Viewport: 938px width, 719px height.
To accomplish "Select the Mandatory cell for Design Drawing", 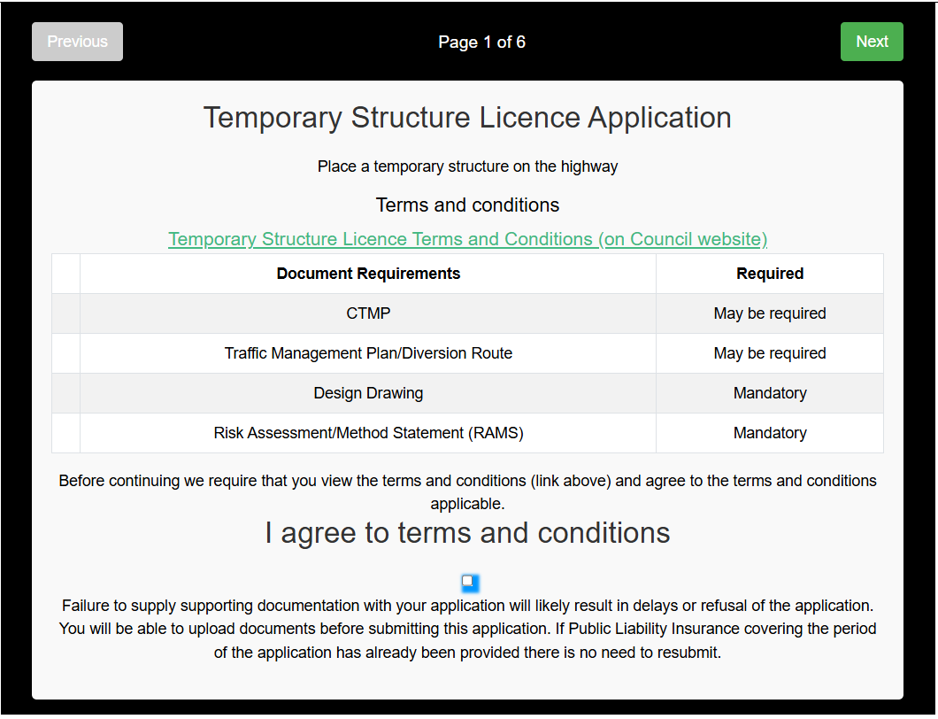I will point(769,392).
